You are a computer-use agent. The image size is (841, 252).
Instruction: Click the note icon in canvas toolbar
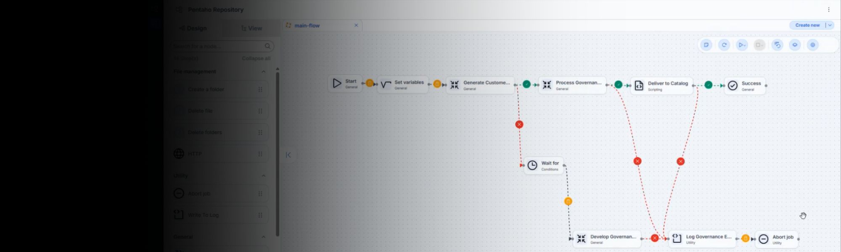coord(706,45)
